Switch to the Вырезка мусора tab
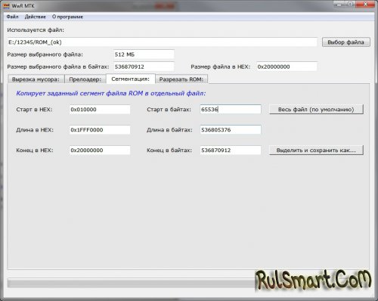The image size is (378, 301). click(x=36, y=79)
